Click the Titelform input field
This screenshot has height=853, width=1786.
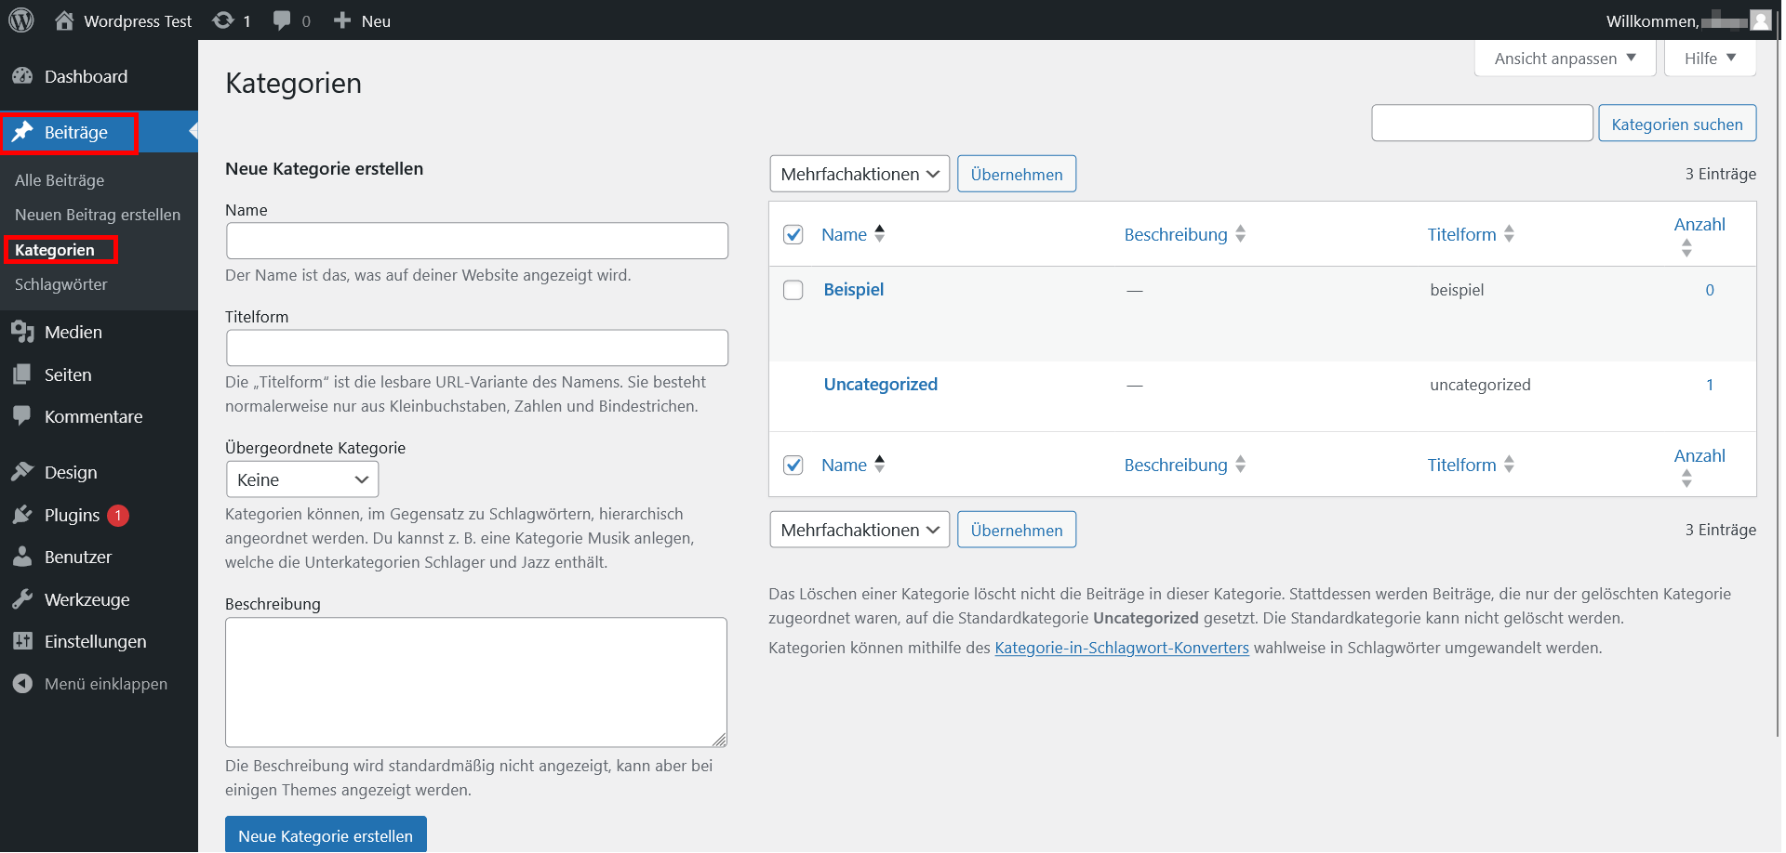[477, 348]
